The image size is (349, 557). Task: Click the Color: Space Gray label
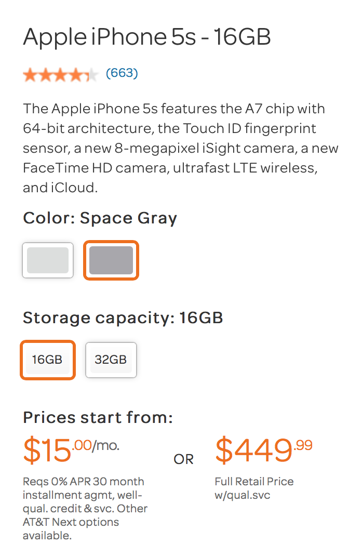click(100, 218)
